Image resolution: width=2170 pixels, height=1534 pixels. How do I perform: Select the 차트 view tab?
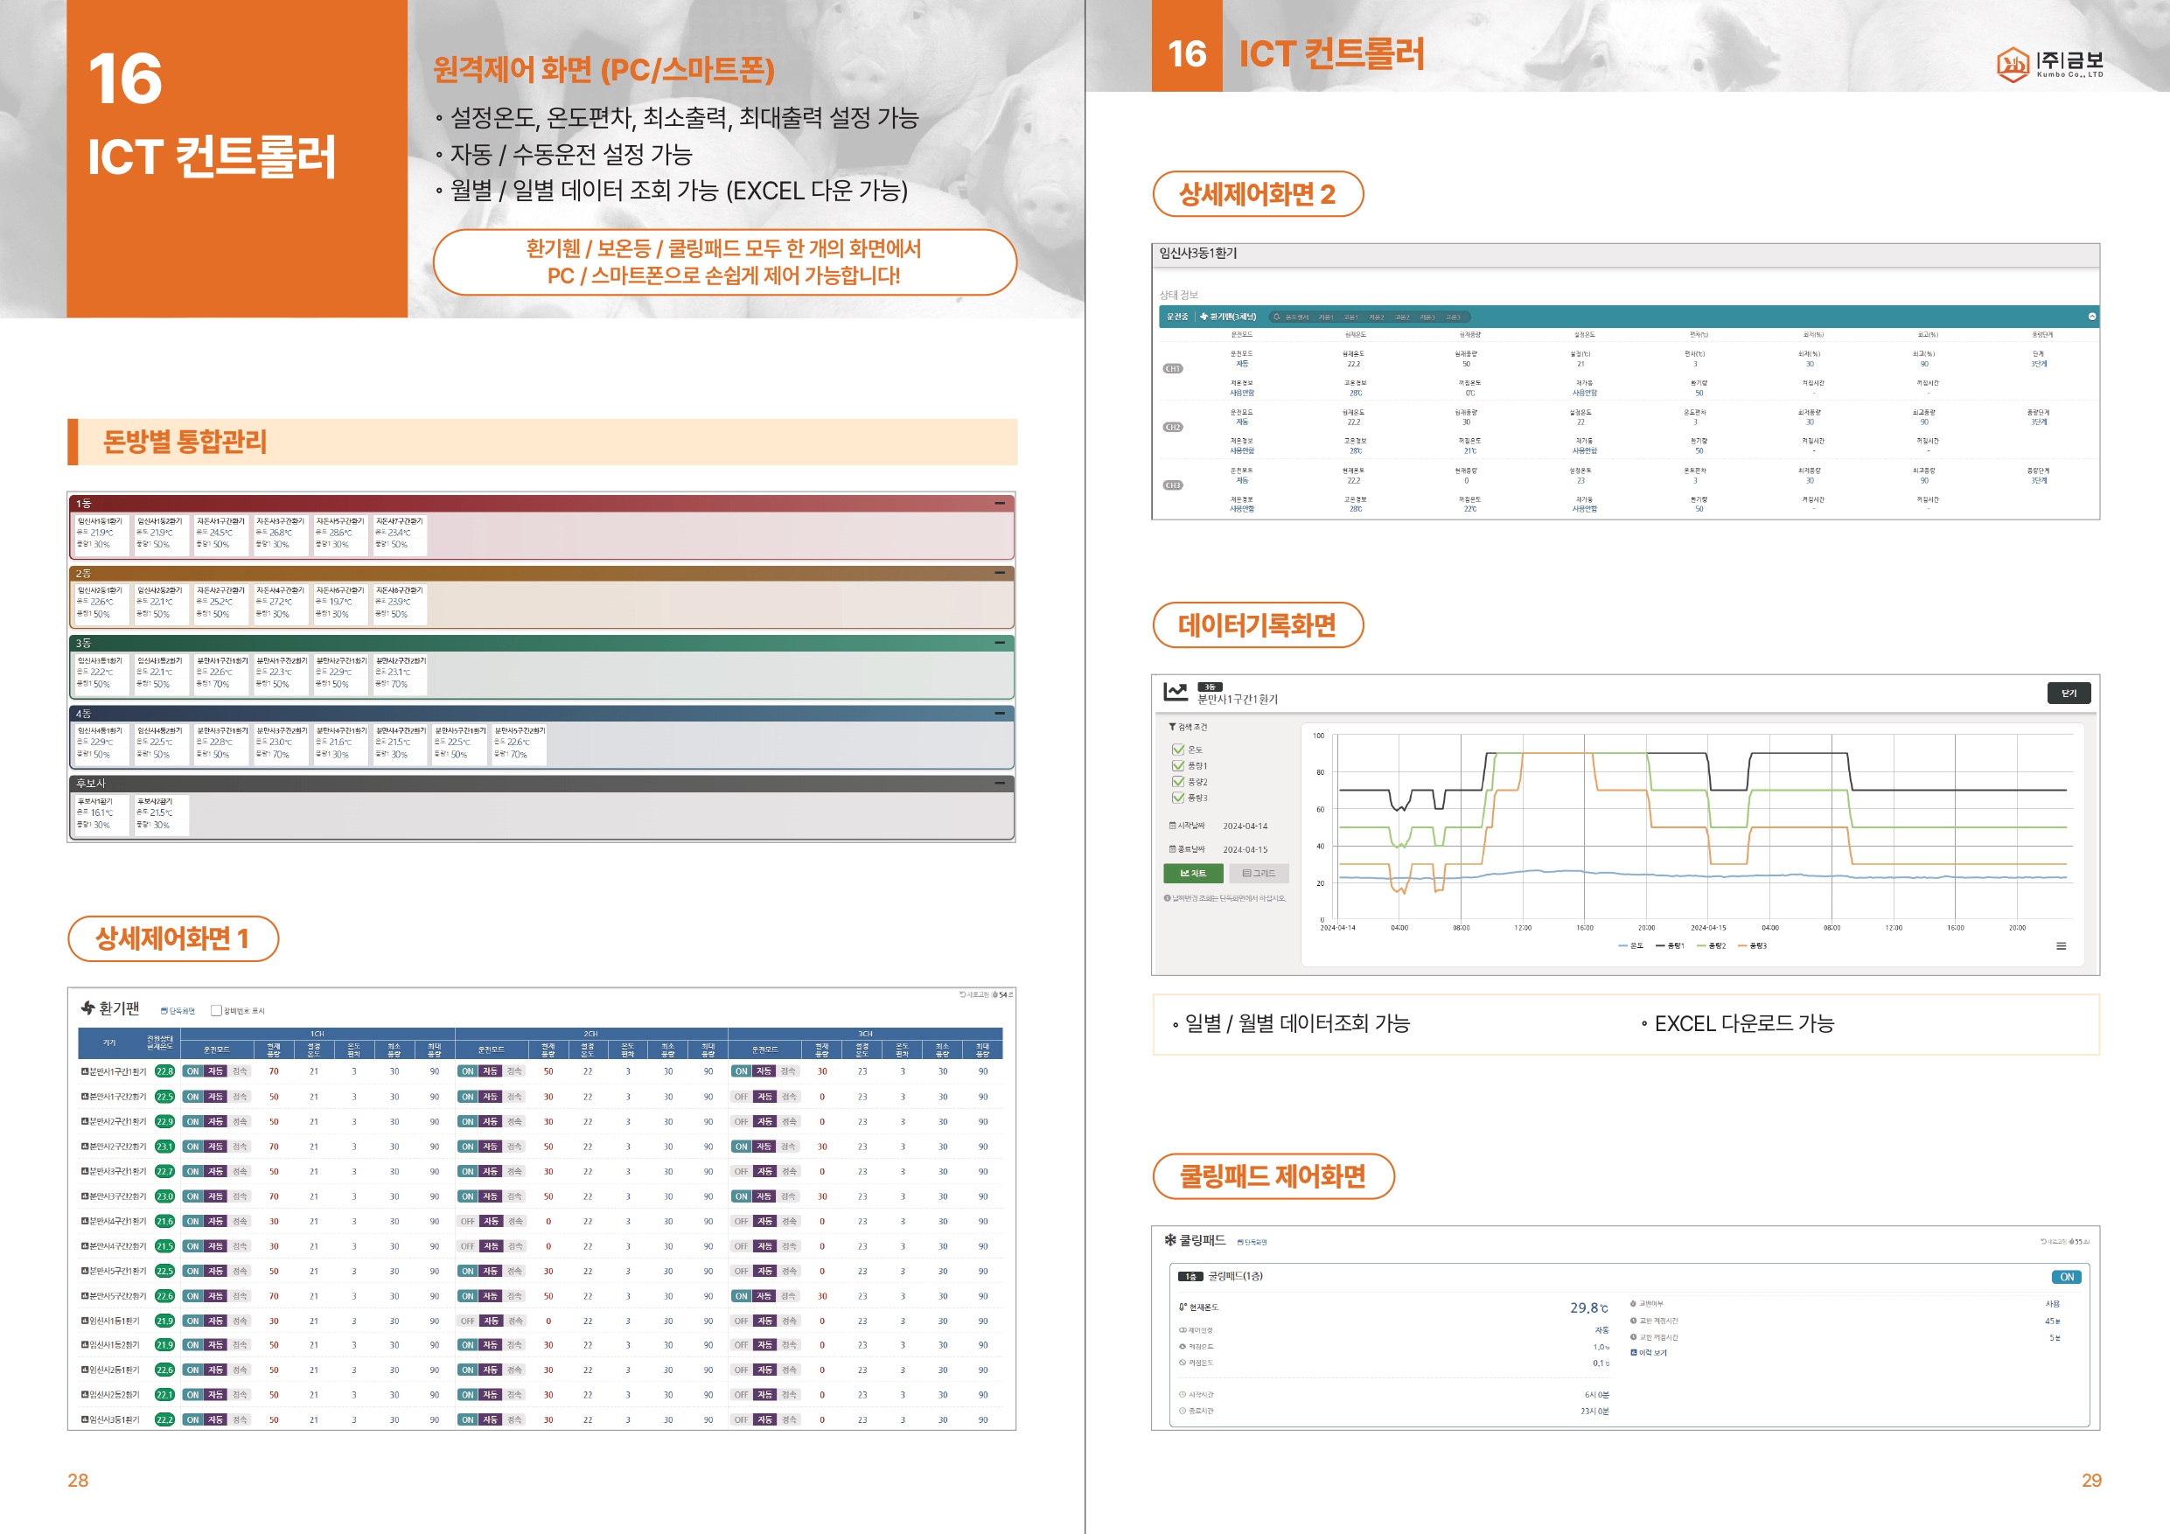pyautogui.click(x=1193, y=874)
